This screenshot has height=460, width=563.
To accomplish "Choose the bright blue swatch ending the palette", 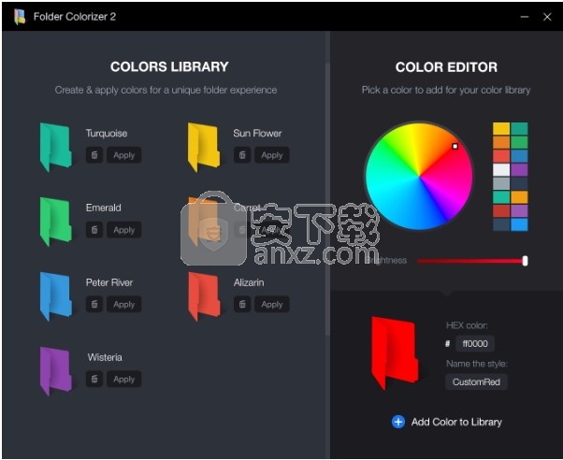I will 519,224.
